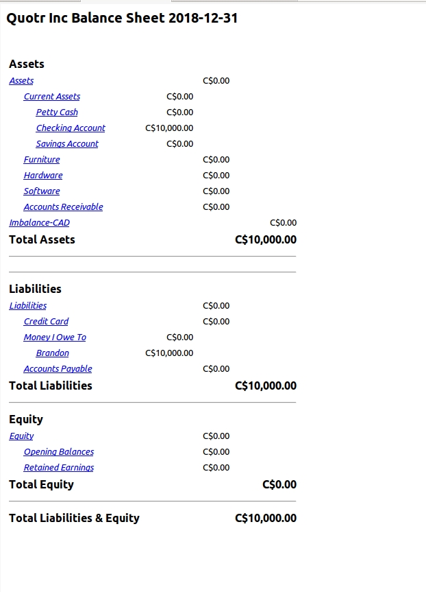Open the Imbalance-CAD account link

(39, 223)
